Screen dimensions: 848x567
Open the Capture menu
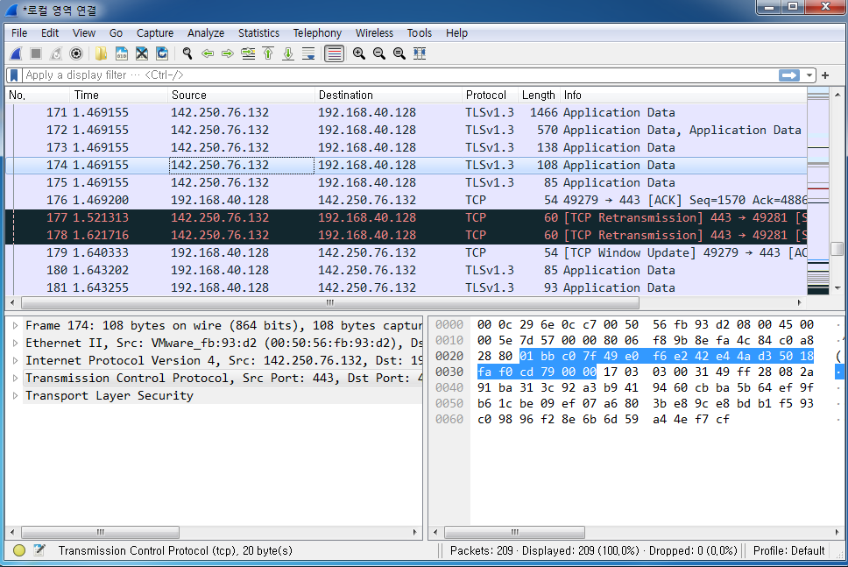[x=155, y=33]
